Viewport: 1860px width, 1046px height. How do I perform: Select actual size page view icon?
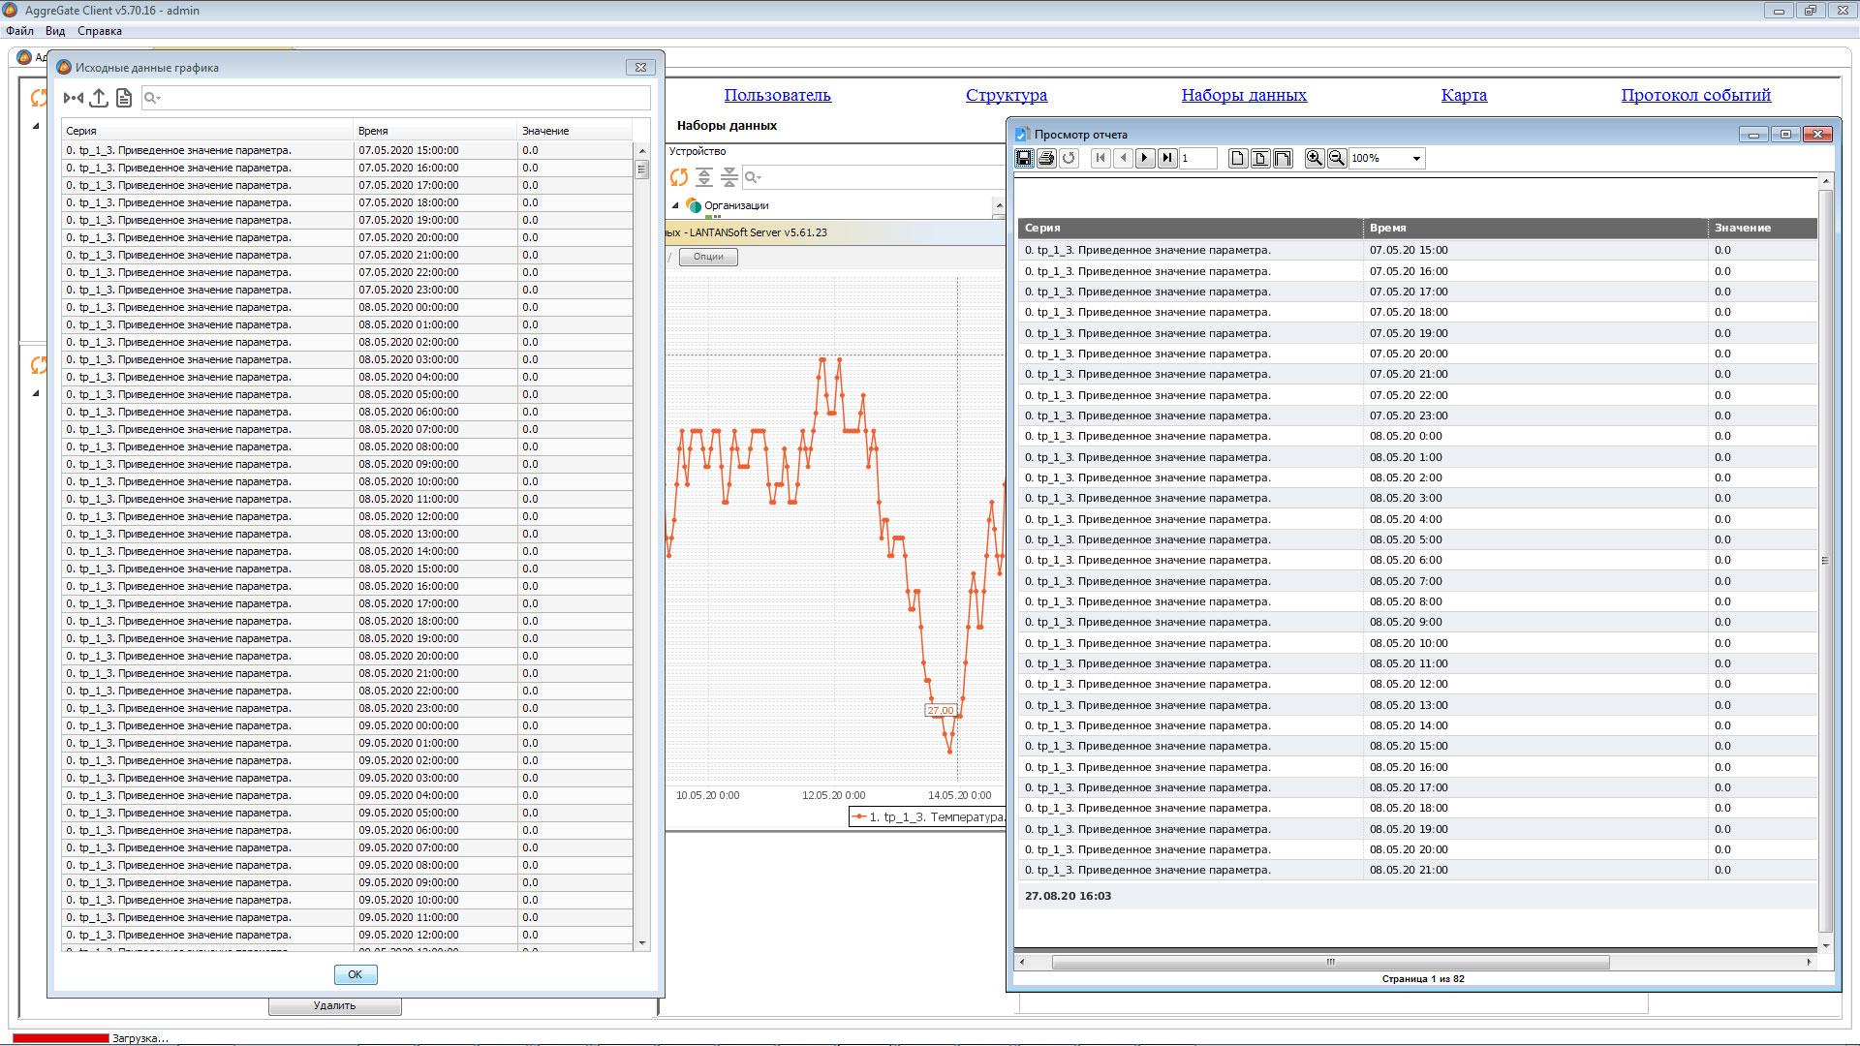point(1238,158)
